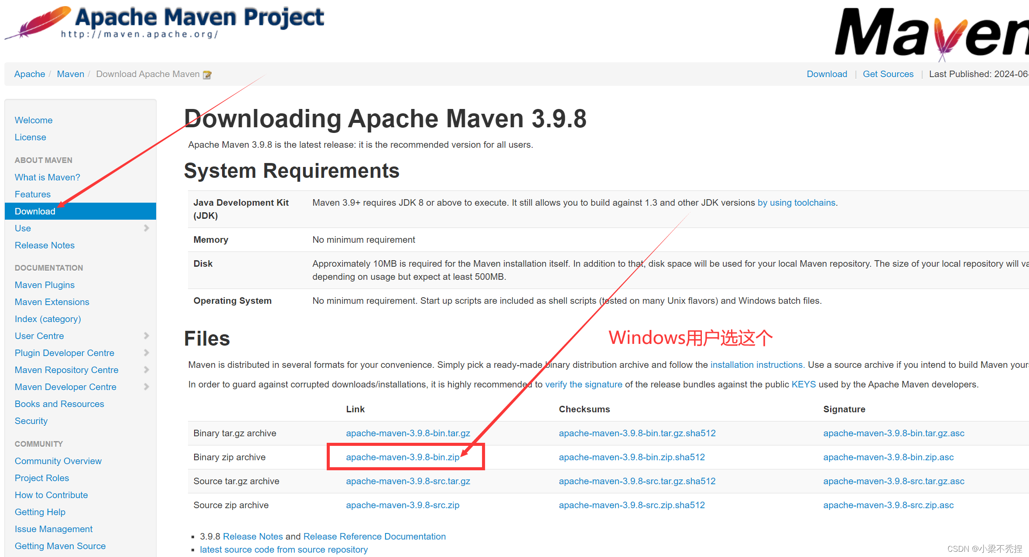Viewport: 1029px width, 557px height.
Task: Select License in the sidebar
Action: [x=31, y=137]
